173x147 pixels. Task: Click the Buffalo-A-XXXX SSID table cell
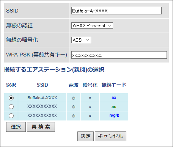(42, 98)
